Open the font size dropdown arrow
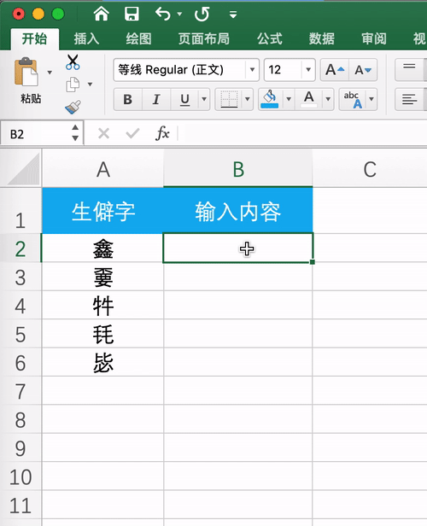The height and width of the screenshot is (526, 427). point(308,70)
